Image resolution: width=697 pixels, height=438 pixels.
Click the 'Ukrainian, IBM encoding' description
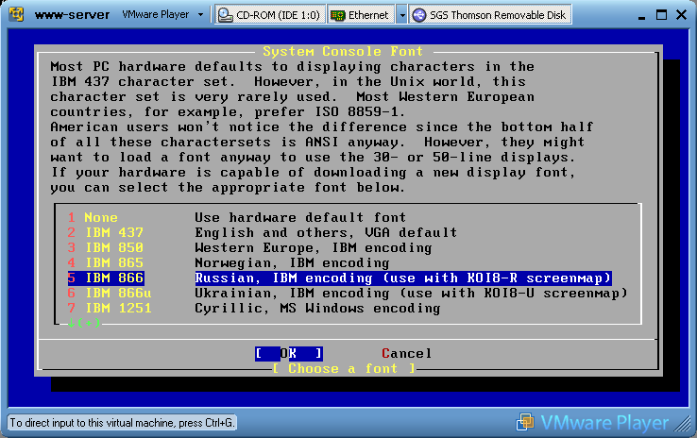tap(411, 294)
